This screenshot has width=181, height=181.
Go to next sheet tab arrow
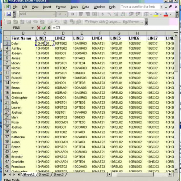point(14,174)
